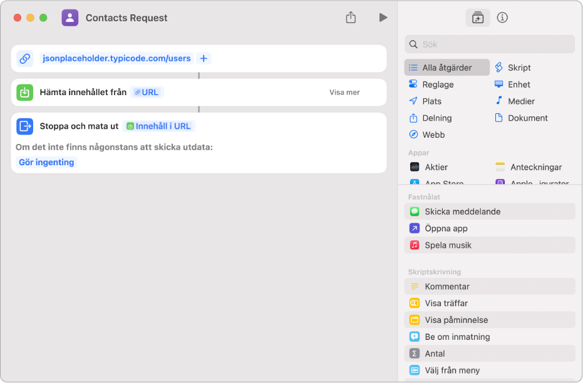Click the Anteckningar app icon
The height and width of the screenshot is (383, 583).
pos(500,167)
